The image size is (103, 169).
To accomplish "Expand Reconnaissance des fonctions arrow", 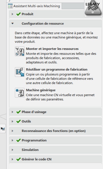I will coord(13,131).
